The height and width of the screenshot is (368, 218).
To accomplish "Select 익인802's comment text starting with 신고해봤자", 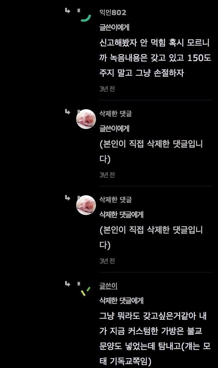I will point(155,58).
